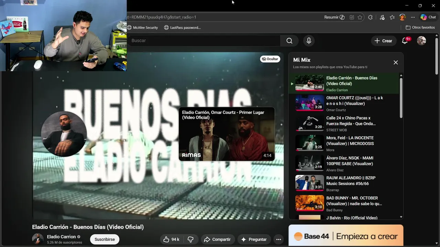Click Bizarrap channel name in playlist
The width and height of the screenshot is (440, 247).
[x=333, y=190]
